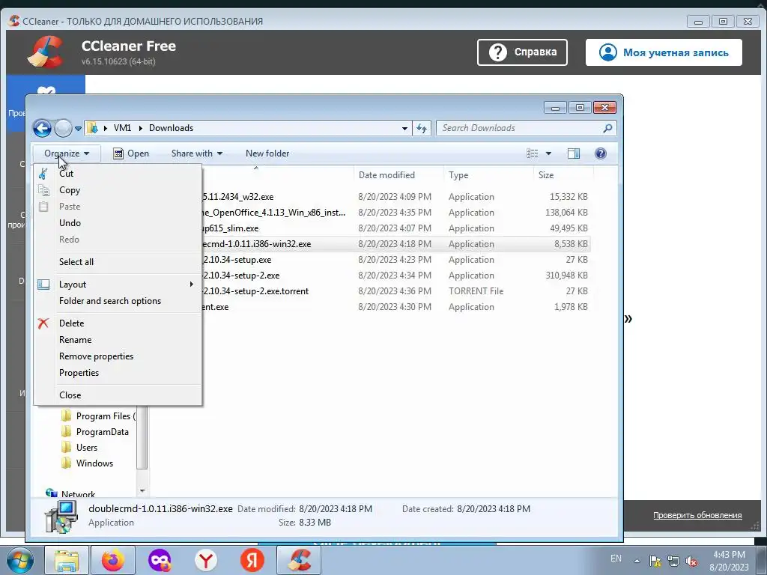This screenshot has height=575, width=767.
Task: Choose Copy from Organize menu
Action: [118, 190]
